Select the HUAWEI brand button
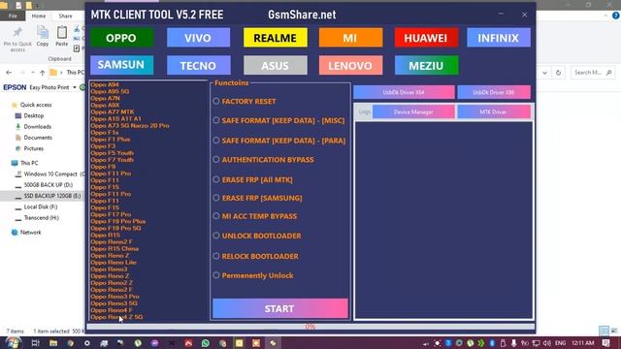Screen dimensions: 621x349 tap(426, 38)
